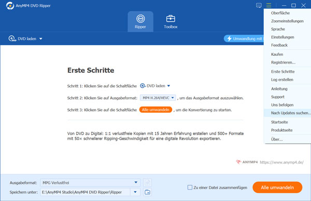The image size is (311, 201).
Task: Open Startseite from the menu
Action: [279, 122]
